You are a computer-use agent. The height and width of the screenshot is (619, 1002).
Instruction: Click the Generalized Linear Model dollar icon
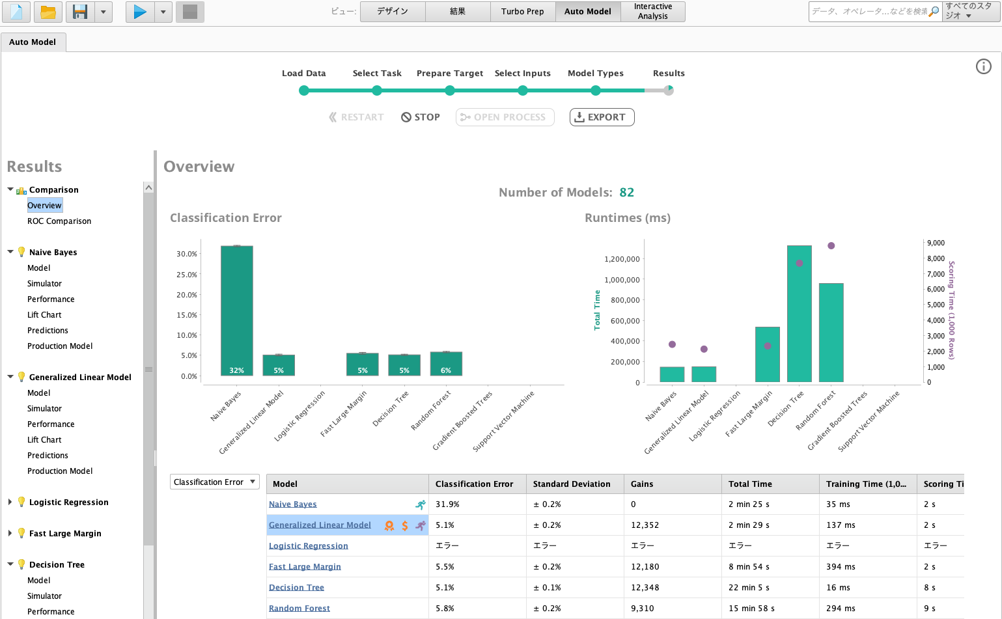pos(405,525)
